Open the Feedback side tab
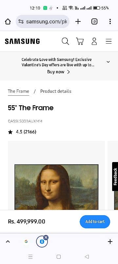Viewport: 118px width, 264px height. (115, 177)
